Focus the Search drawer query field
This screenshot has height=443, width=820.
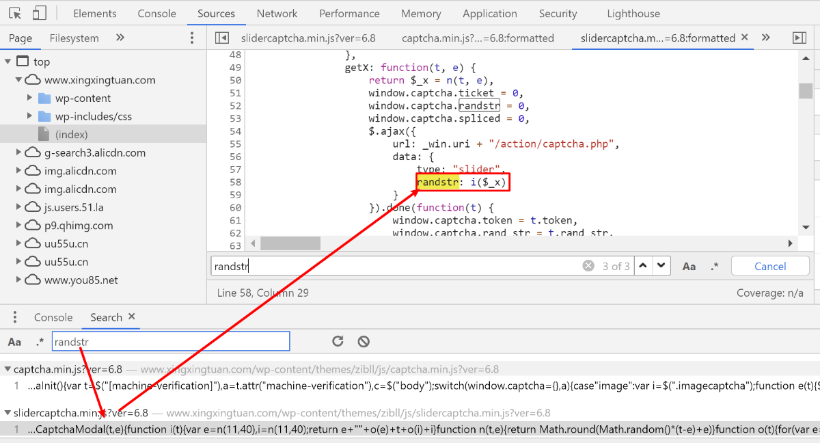(x=171, y=341)
